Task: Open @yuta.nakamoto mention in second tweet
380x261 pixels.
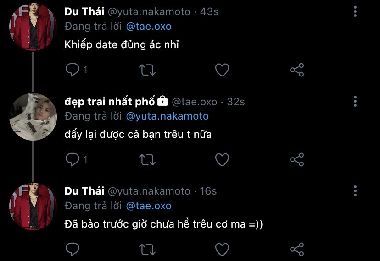Action: pyautogui.click(x=167, y=116)
